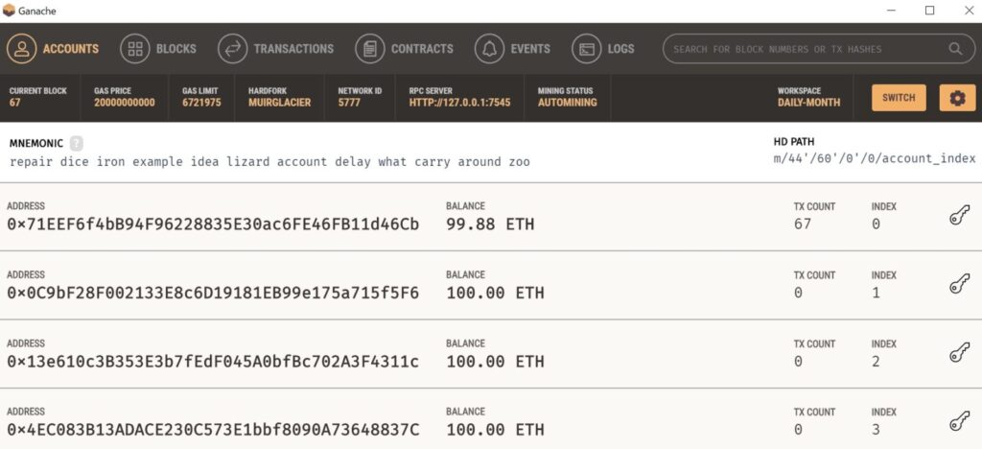Viewport: 982px width, 449px height.
Task: Click the mnemonic phrase text
Action: (269, 162)
